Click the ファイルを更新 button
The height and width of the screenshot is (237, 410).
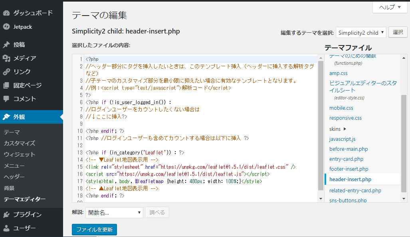coord(94,229)
